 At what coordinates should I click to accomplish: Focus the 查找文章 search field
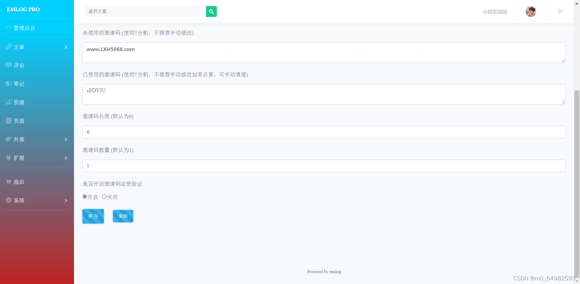click(145, 11)
